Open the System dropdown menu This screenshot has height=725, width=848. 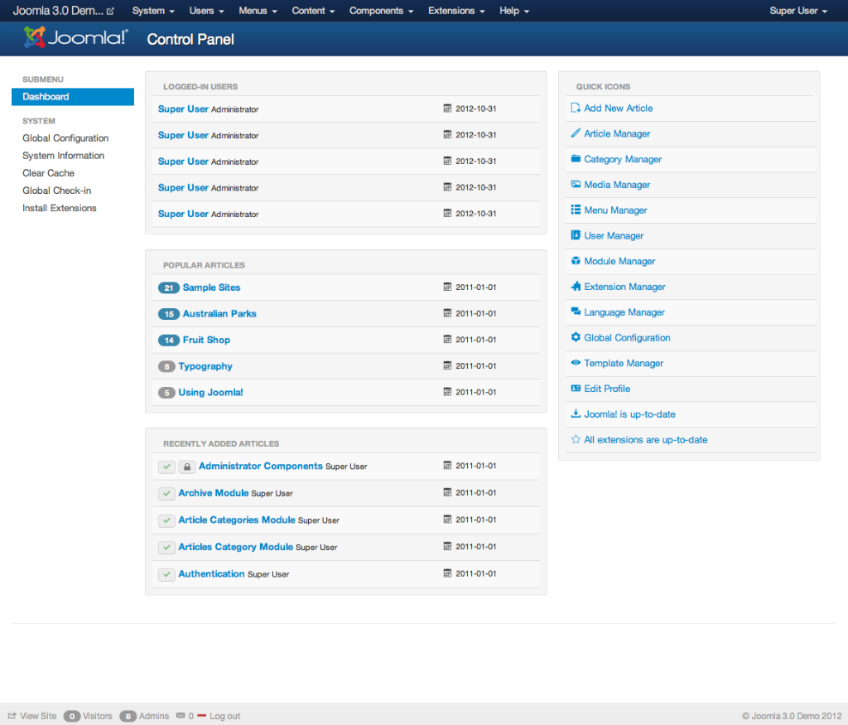coord(153,11)
